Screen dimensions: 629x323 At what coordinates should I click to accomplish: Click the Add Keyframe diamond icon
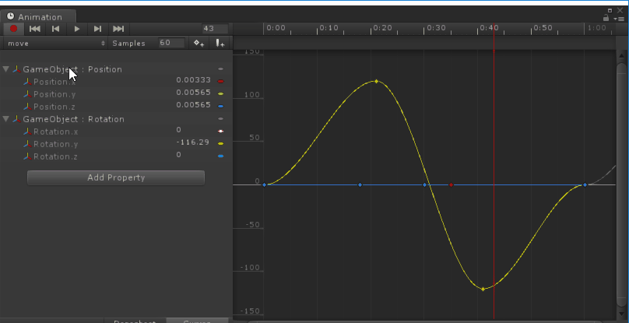(199, 44)
